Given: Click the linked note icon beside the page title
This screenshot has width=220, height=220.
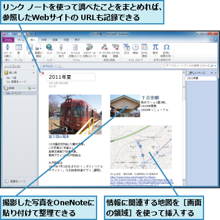Looking at the screenshot, I should (42, 73).
